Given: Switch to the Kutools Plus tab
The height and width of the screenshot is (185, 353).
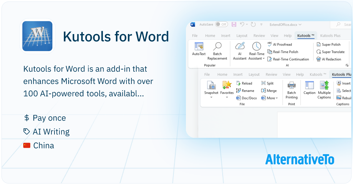Looking at the screenshot, I should click(330, 36).
